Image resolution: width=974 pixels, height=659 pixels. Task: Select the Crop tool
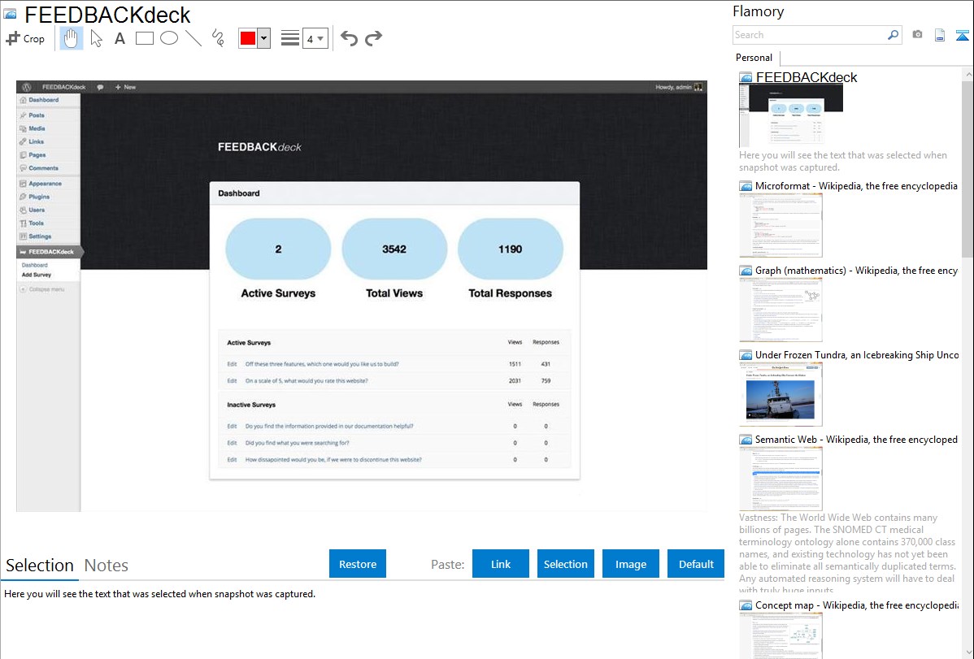click(x=25, y=38)
